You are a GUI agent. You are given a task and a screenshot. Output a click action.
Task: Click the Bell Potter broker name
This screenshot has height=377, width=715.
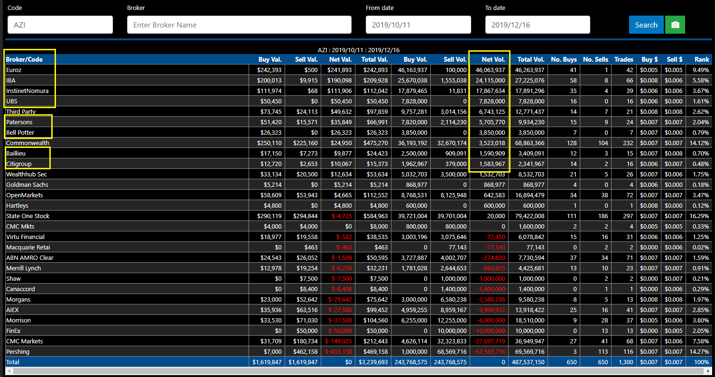[x=20, y=132]
